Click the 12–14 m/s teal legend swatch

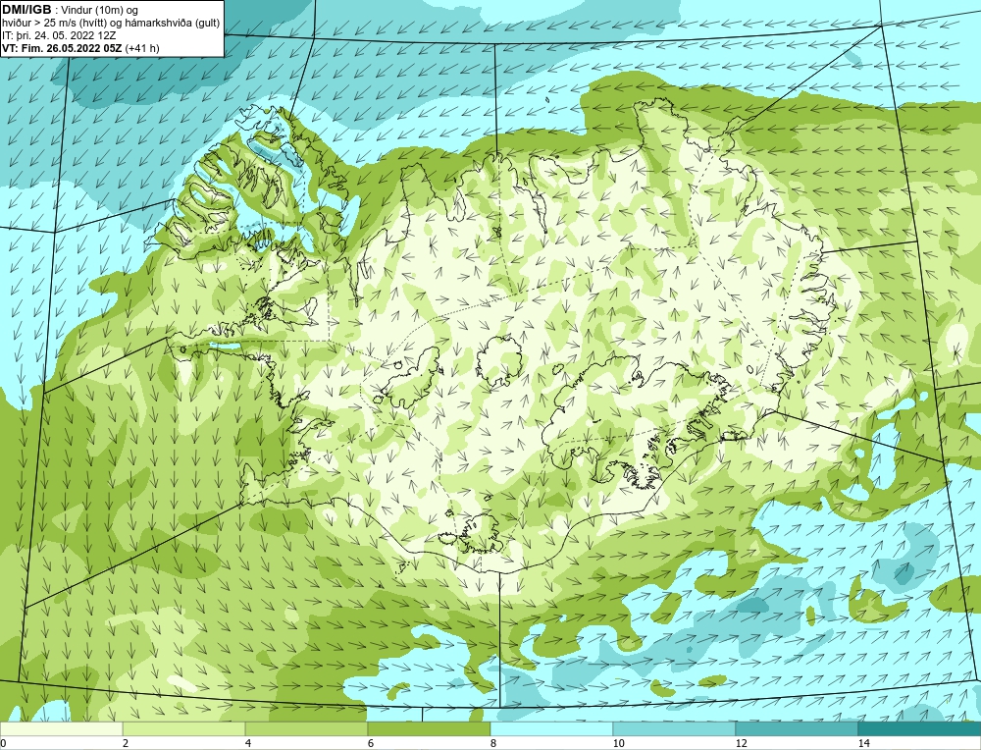click(x=797, y=728)
